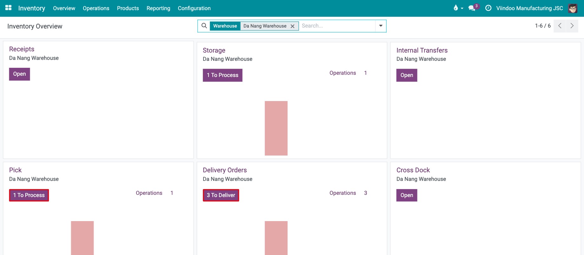
Task: Open the Products menu
Action: pyautogui.click(x=128, y=8)
